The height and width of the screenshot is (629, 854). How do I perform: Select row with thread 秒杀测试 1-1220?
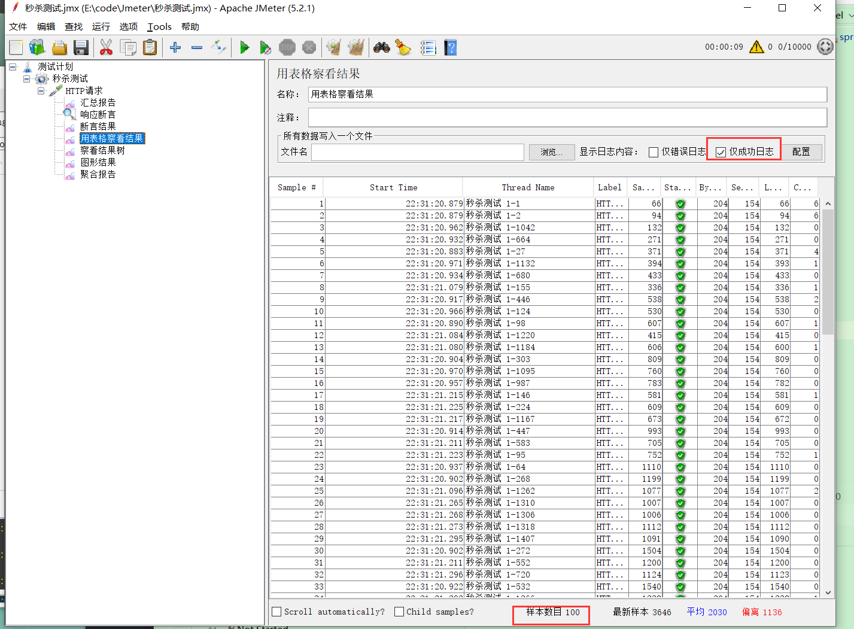pos(545,335)
